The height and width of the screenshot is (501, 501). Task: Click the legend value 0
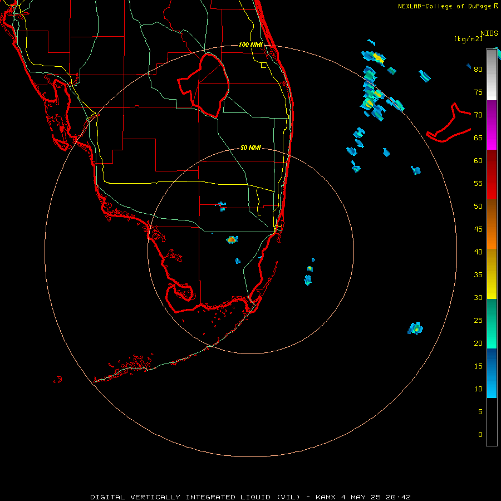tap(480, 435)
